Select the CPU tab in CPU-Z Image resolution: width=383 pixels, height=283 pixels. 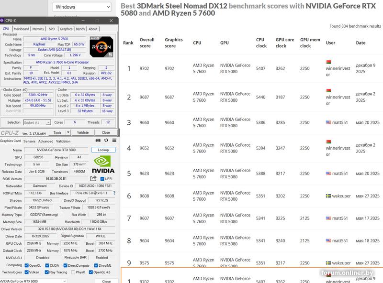(x=6, y=29)
